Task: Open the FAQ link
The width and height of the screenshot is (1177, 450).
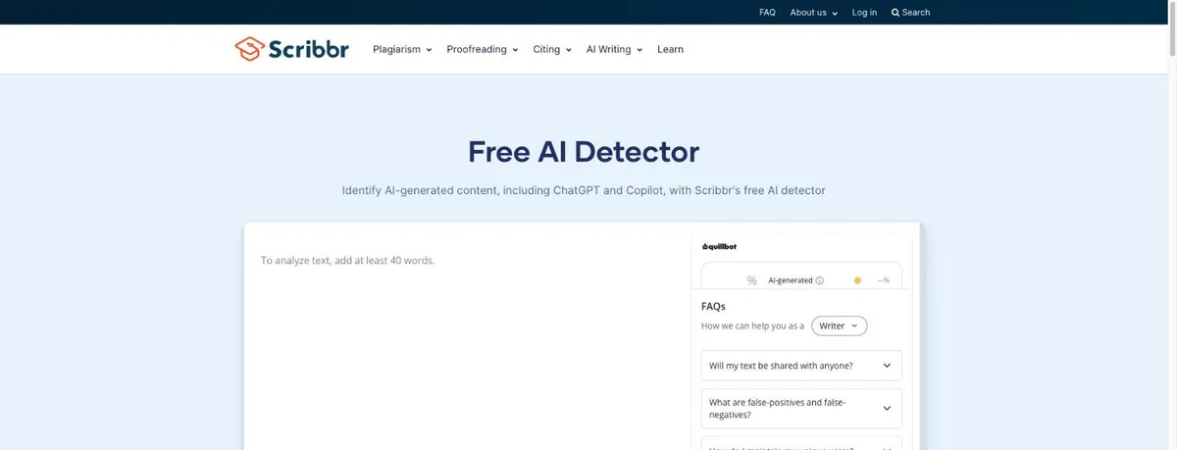Action: (x=767, y=13)
